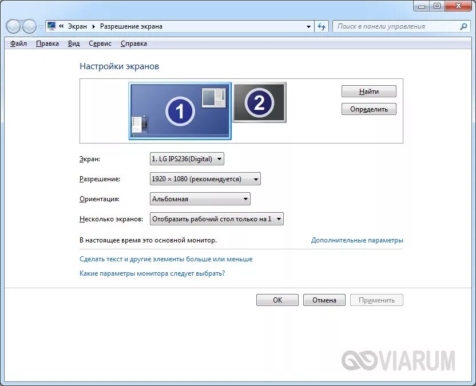Click the control panel search field
This screenshot has width=476, height=386.
(400, 26)
